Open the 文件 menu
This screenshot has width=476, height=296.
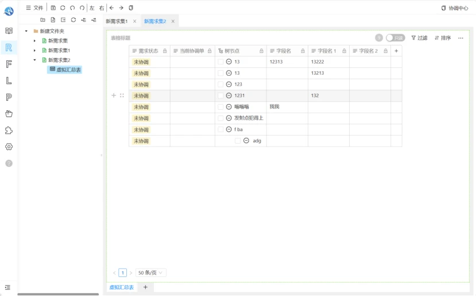pyautogui.click(x=34, y=8)
